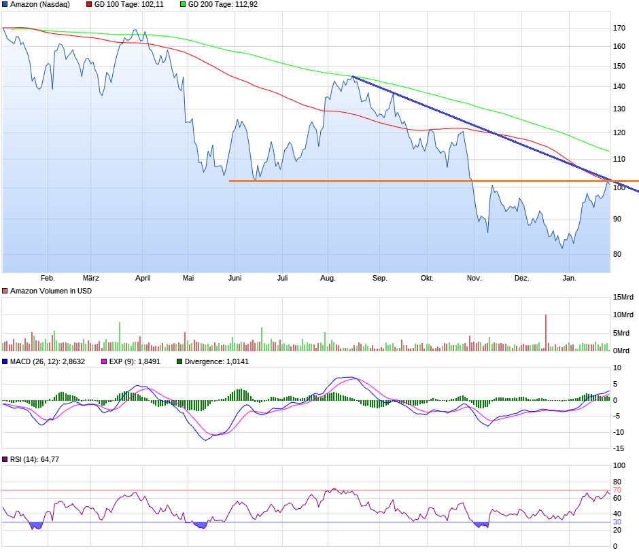Screen dimensions: 639x553
Task: Select the 'Aug.' axis label
Action: pos(327,278)
